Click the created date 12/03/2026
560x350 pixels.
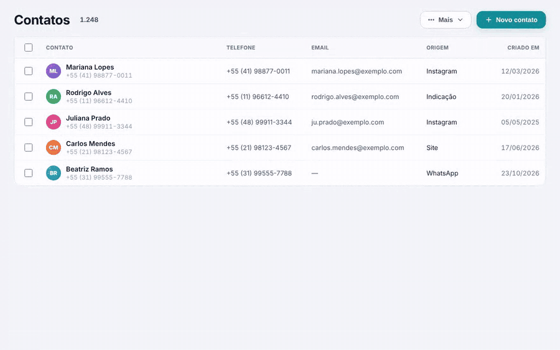point(520,71)
